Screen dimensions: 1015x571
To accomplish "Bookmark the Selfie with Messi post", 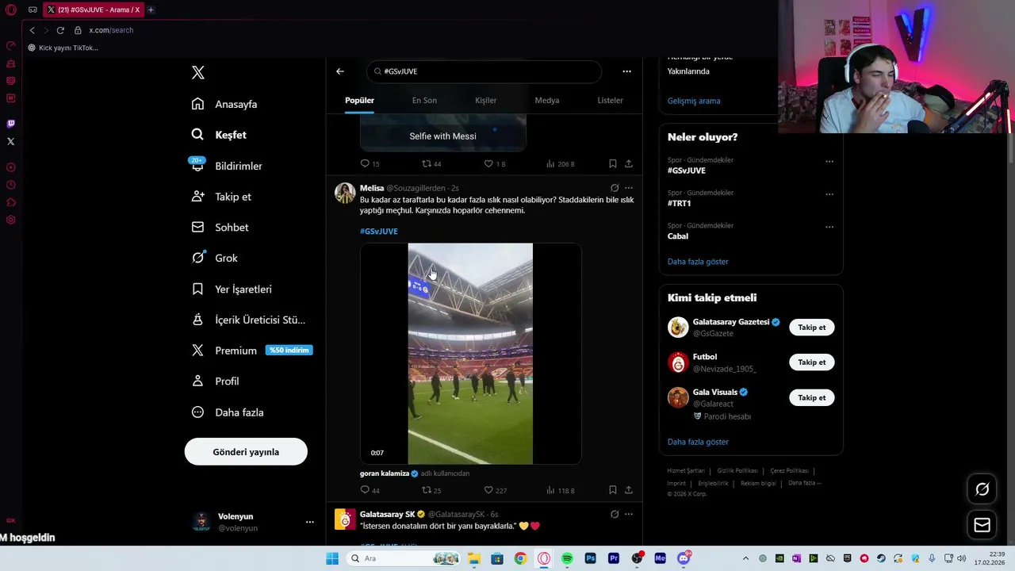I will [613, 163].
